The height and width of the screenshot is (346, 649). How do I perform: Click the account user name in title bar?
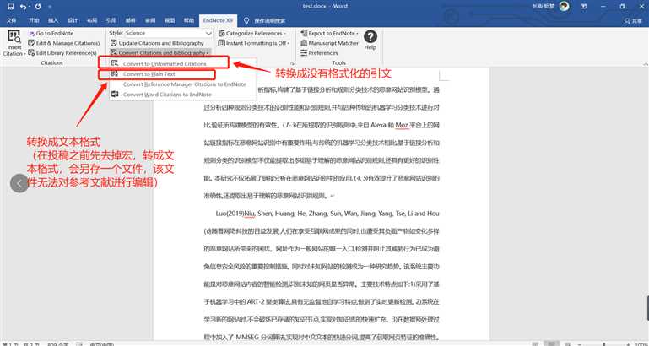[543, 6]
